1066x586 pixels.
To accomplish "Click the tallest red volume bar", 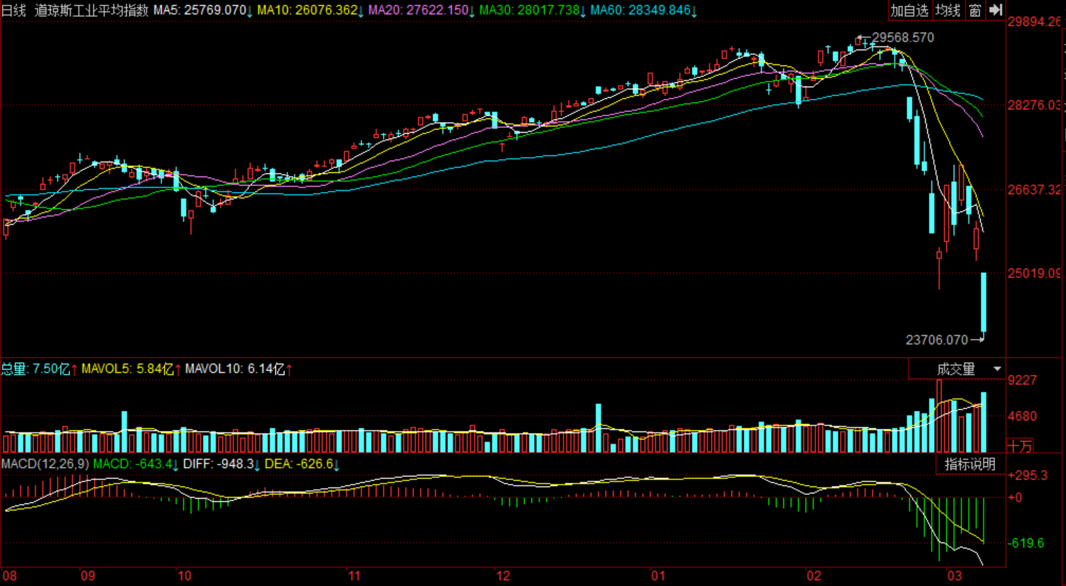I will click(939, 416).
